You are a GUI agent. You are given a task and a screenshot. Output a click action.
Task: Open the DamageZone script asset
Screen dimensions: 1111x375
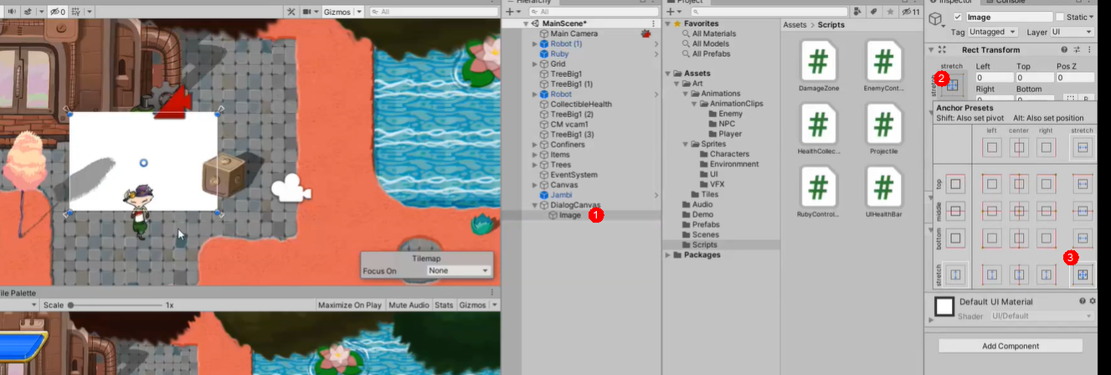(x=818, y=66)
